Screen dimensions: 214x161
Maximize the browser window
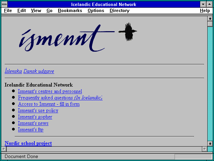click(210, 4)
